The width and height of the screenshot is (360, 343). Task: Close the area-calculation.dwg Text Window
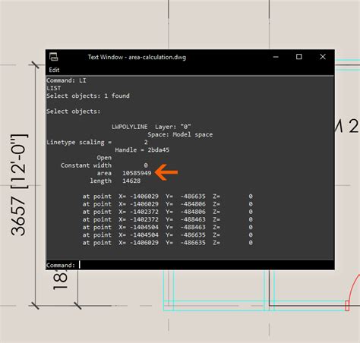pos(323,57)
